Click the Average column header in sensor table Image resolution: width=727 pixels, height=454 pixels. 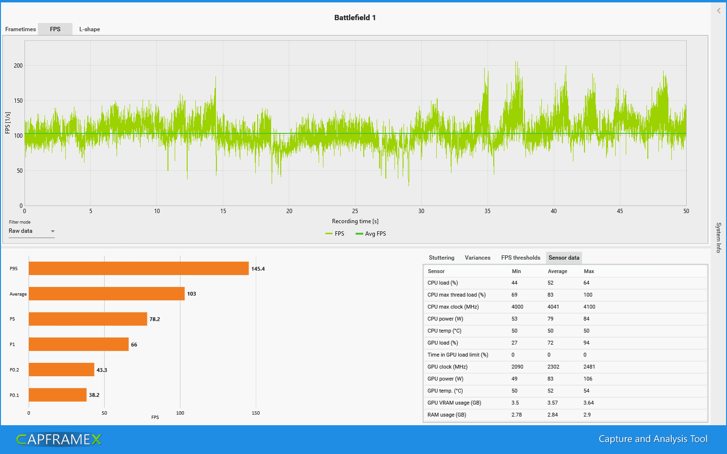[558, 271]
